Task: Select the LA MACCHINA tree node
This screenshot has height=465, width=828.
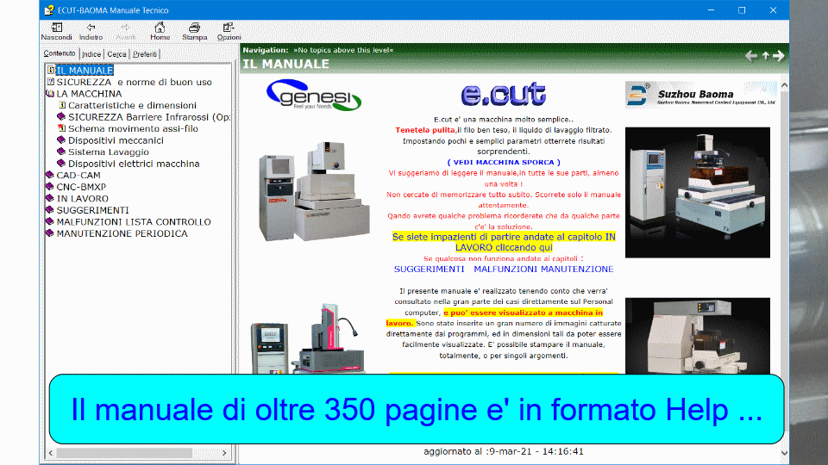Action: click(89, 93)
